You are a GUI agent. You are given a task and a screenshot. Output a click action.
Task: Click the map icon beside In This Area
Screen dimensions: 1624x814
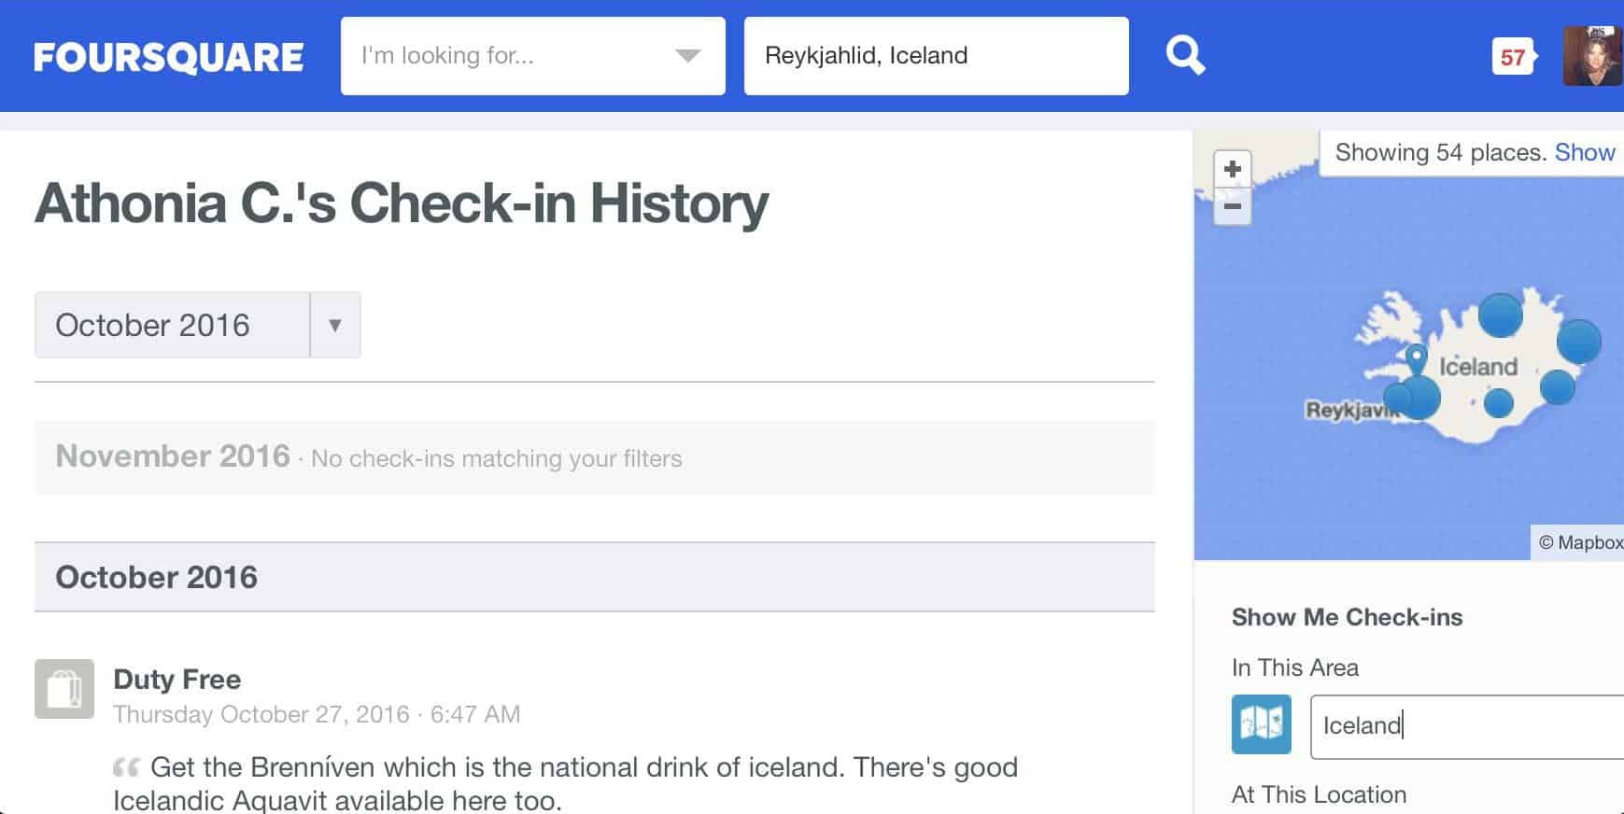click(1261, 724)
